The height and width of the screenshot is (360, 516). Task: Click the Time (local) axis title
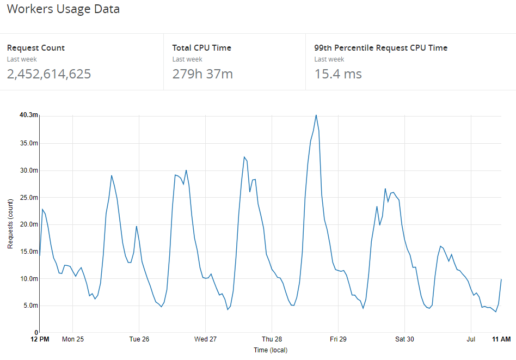click(270, 350)
